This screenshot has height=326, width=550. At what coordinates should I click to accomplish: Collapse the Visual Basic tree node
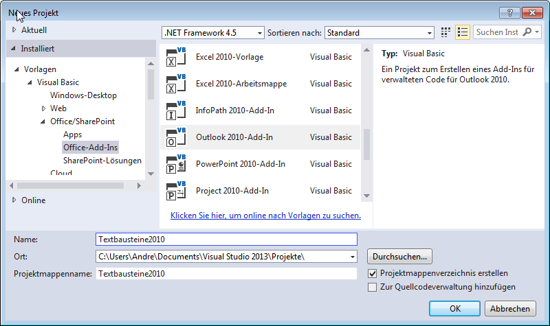click(x=30, y=82)
